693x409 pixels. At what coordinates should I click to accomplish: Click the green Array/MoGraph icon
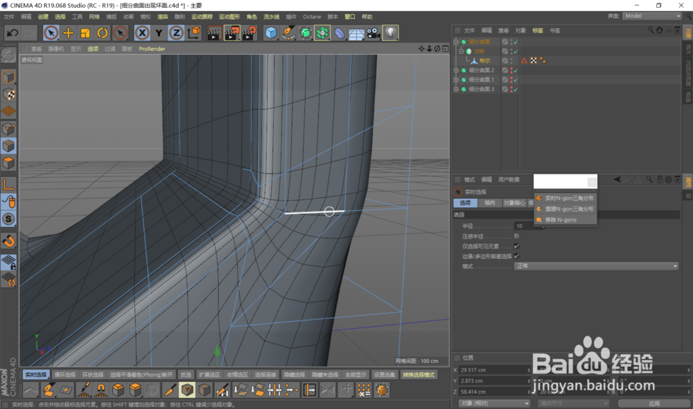[x=323, y=33]
